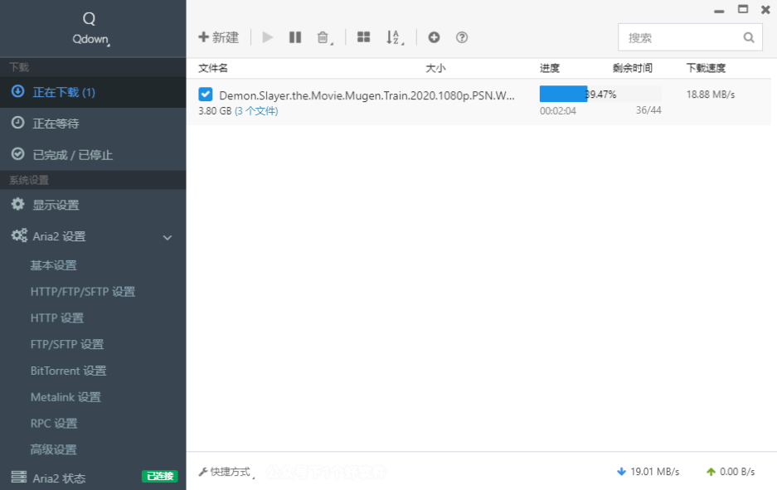Open the trash delete dropdown

324,37
